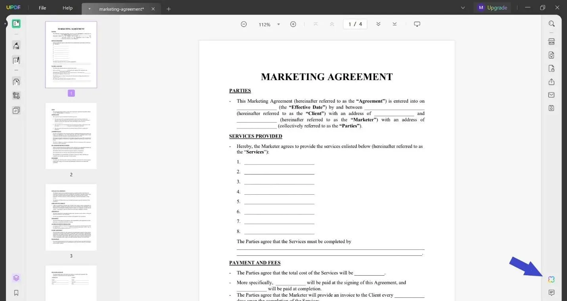Go to the next page
The width and height of the screenshot is (567, 301).
coord(378,24)
